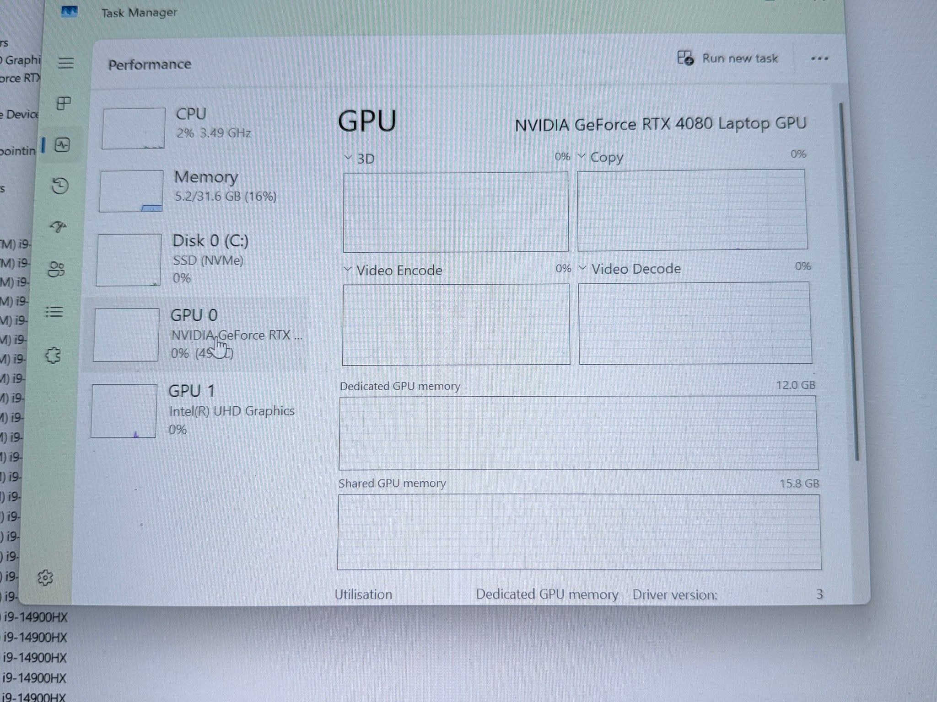Image resolution: width=937 pixels, height=702 pixels.
Task: Expand the Copy engine dropdown
Action: (600, 157)
